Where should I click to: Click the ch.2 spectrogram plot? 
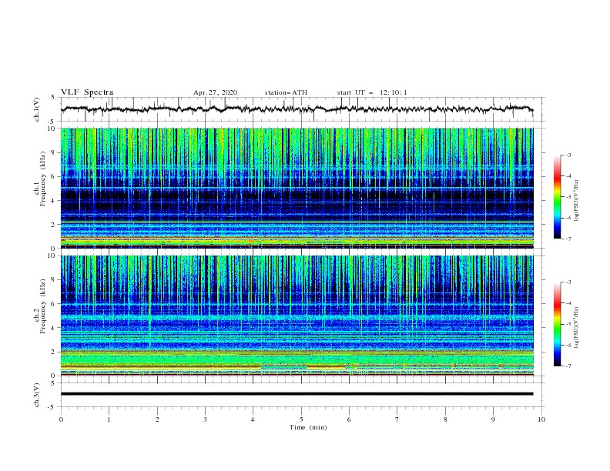297,316
